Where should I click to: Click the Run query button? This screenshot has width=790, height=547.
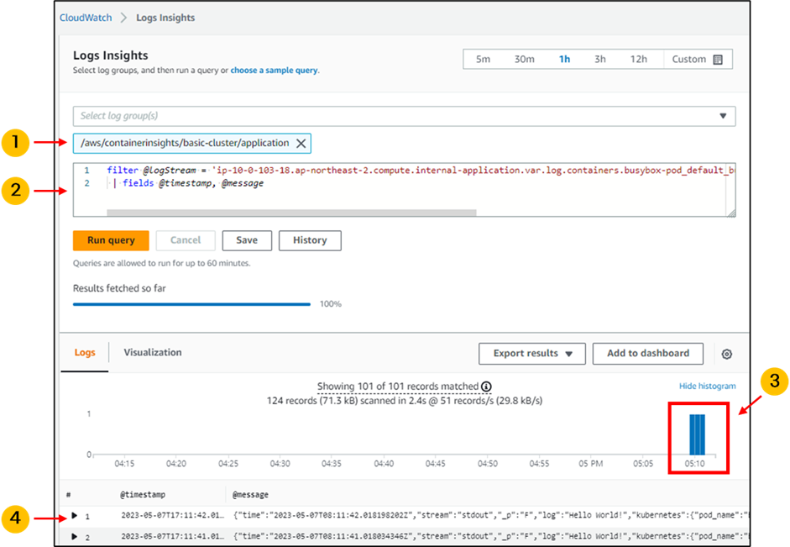111,240
